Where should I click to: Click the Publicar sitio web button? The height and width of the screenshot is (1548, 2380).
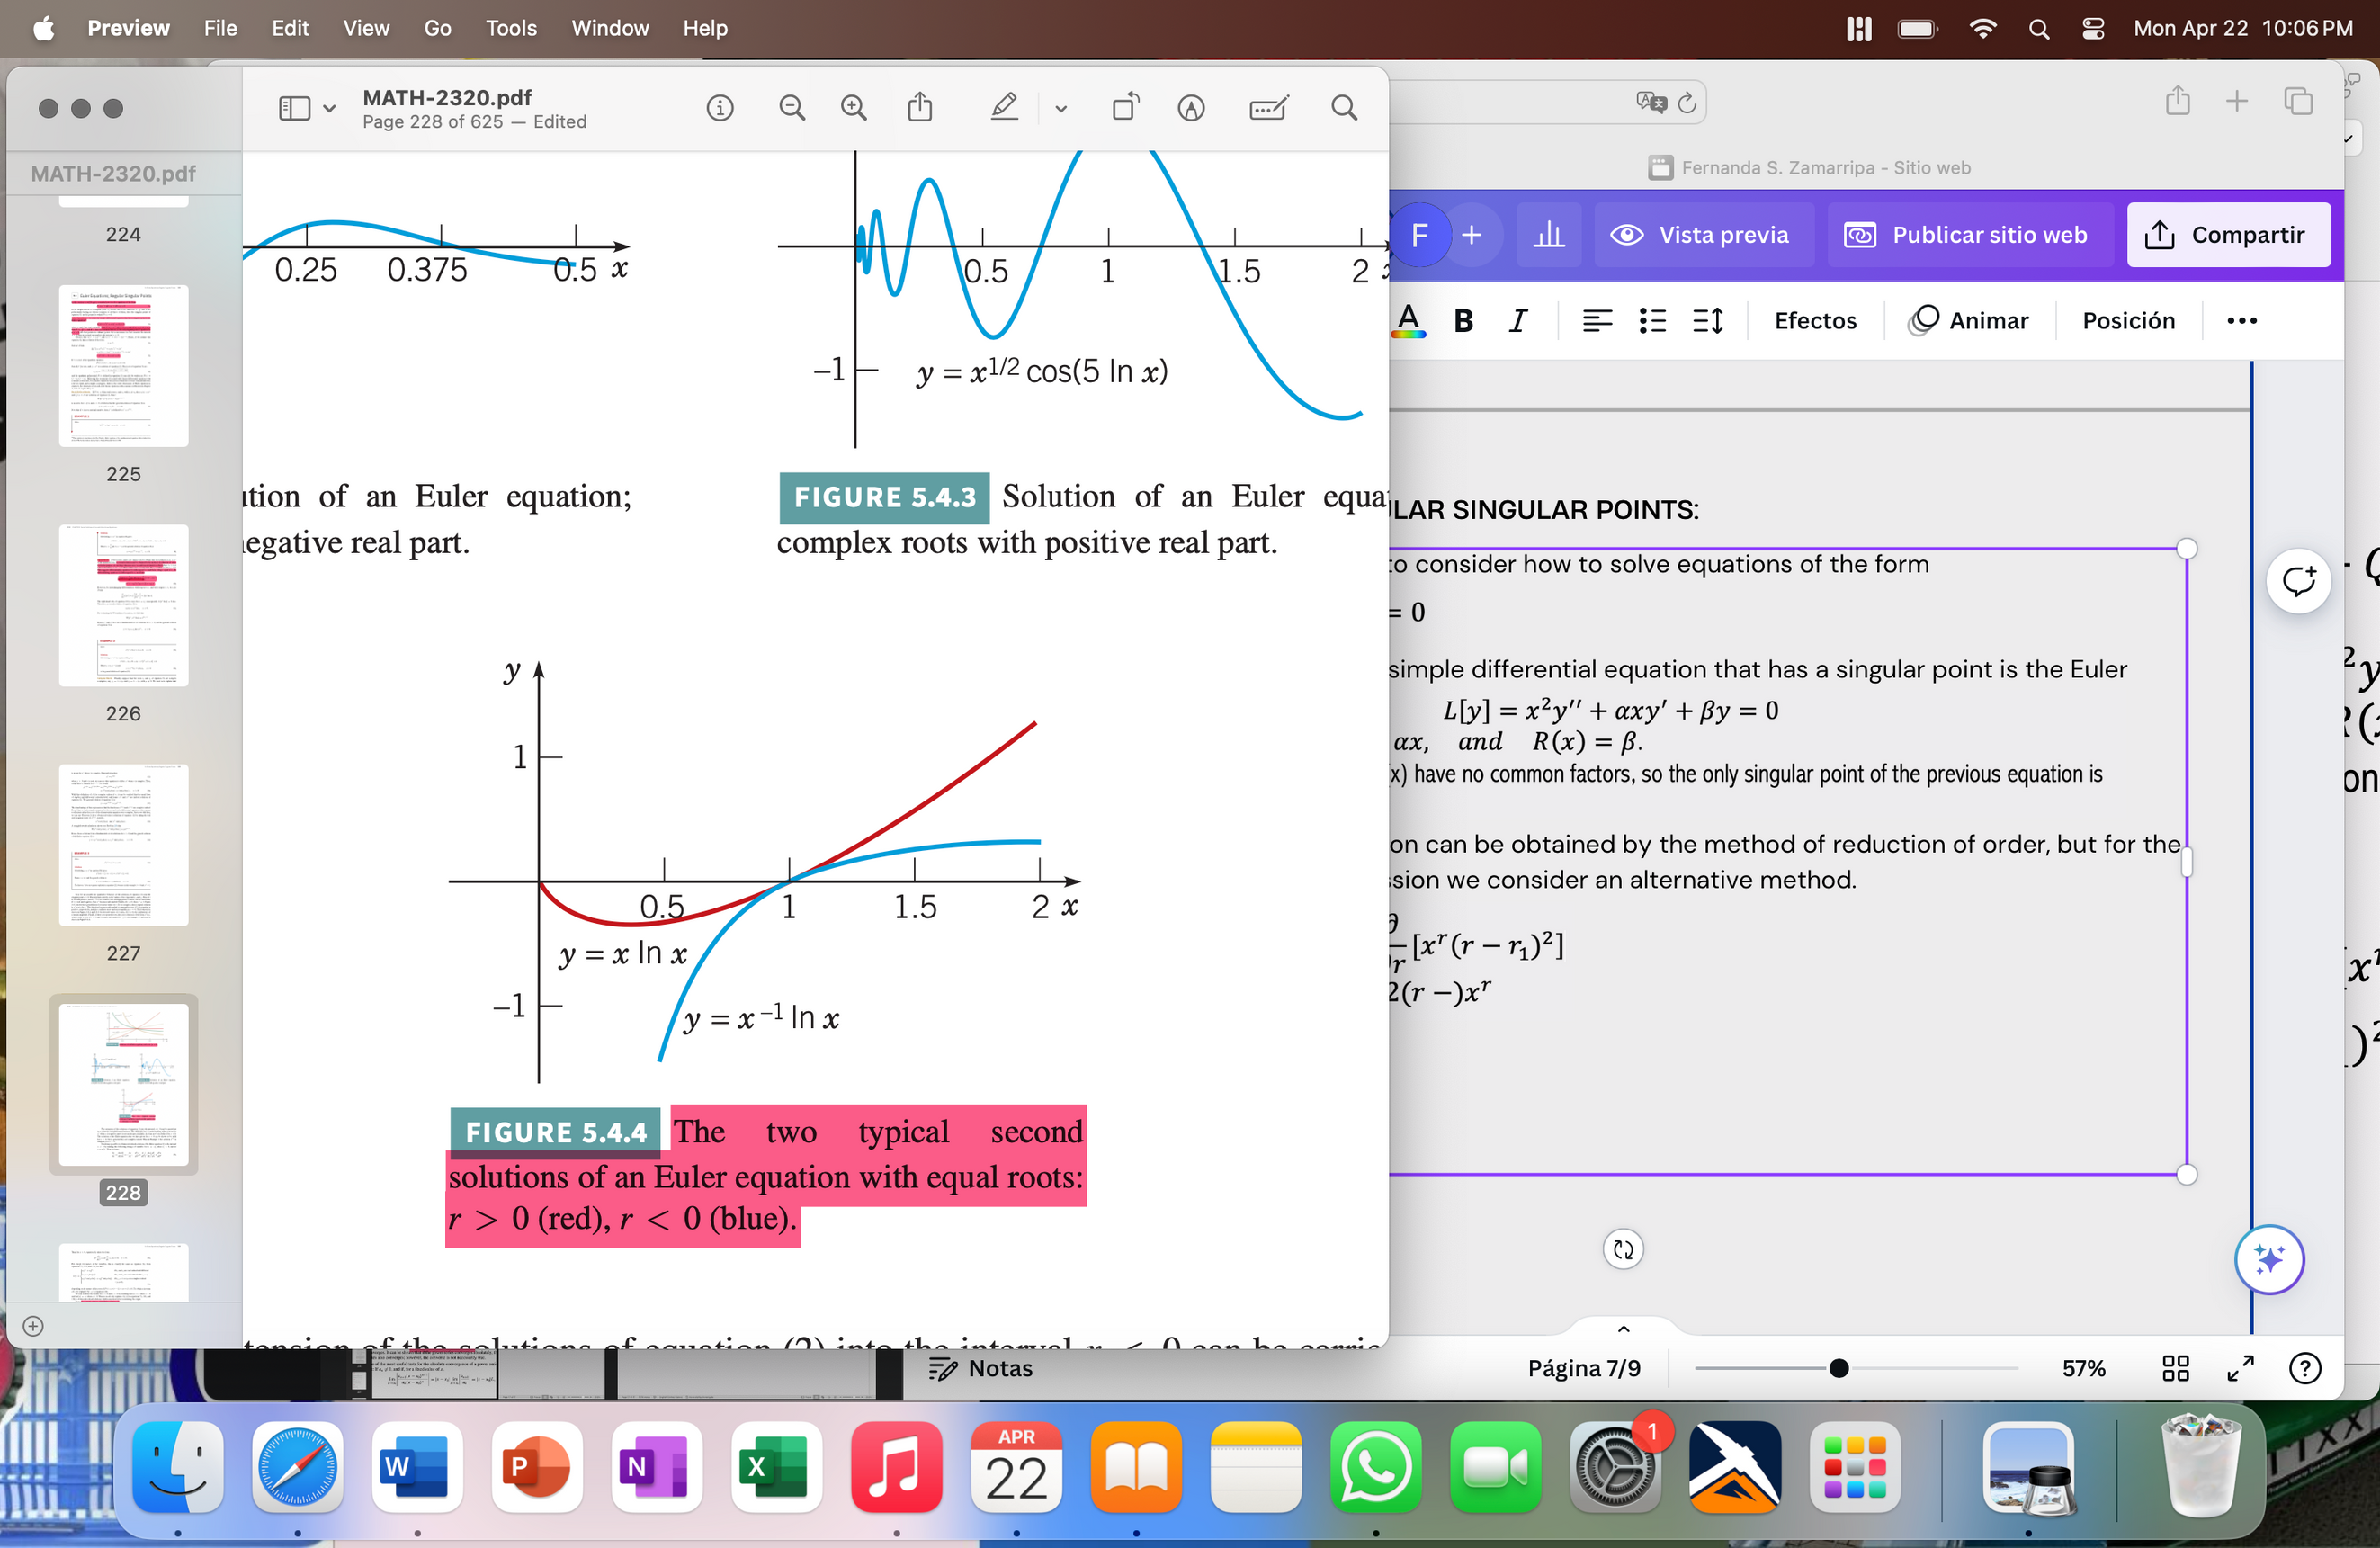click(x=1966, y=235)
